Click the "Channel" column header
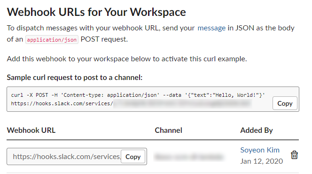312x174 pixels. click(168, 130)
